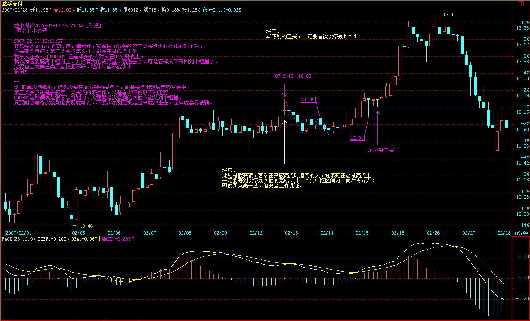Click the 02/13 date on time axis
The image size is (530, 321).
point(291,233)
